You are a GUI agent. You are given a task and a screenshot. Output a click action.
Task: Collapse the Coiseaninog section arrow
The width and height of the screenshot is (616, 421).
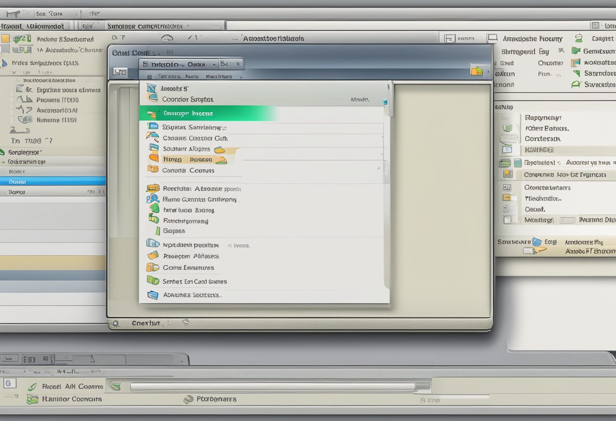pos(4,162)
